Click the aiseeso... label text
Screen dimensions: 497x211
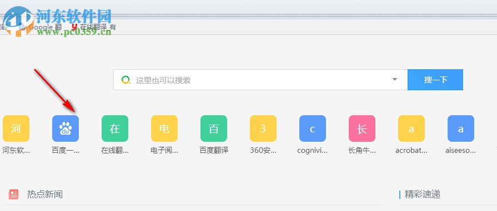pyautogui.click(x=460, y=151)
